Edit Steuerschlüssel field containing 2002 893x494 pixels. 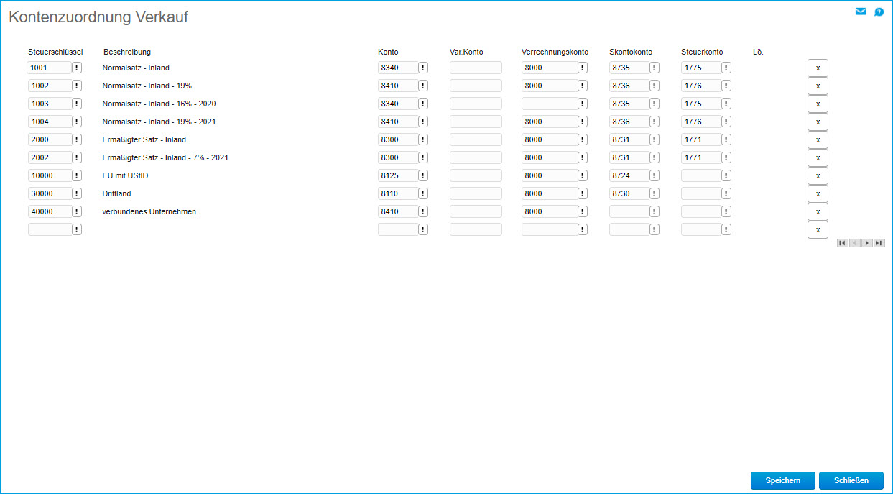coord(50,157)
